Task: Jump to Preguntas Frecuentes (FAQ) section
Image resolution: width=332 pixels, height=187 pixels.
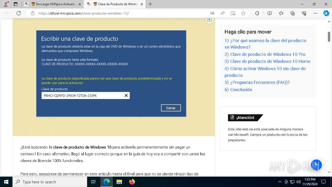Action: (x=257, y=82)
